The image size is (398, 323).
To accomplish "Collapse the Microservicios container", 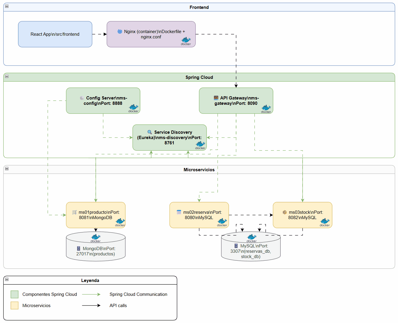I will [7, 169].
